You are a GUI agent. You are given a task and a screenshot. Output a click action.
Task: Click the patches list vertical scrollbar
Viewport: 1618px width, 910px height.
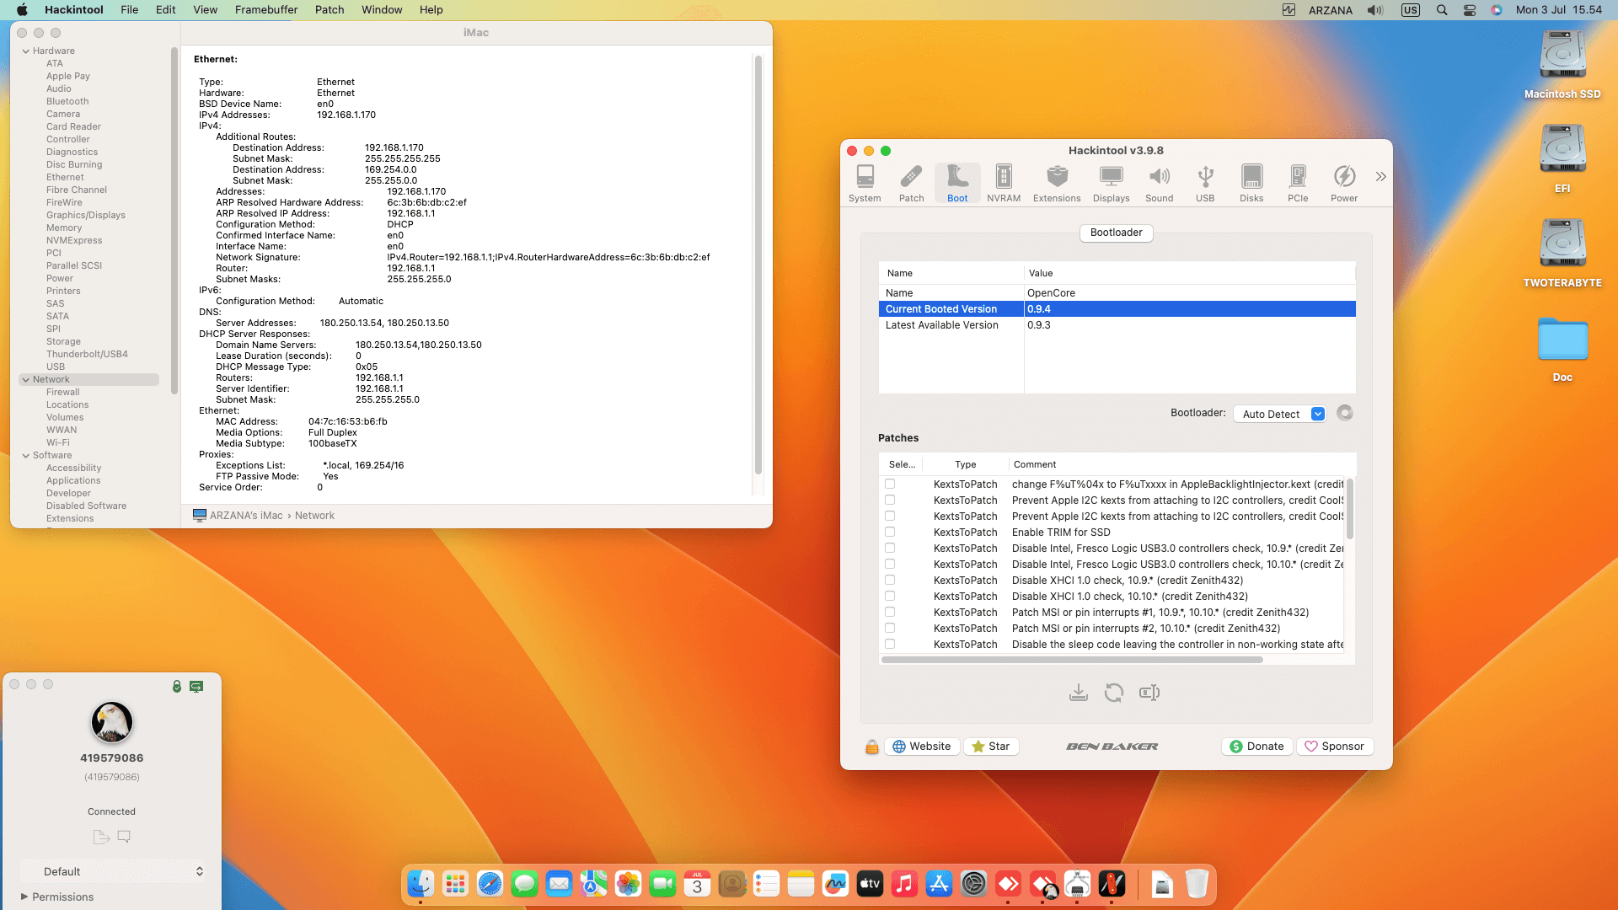(1350, 509)
